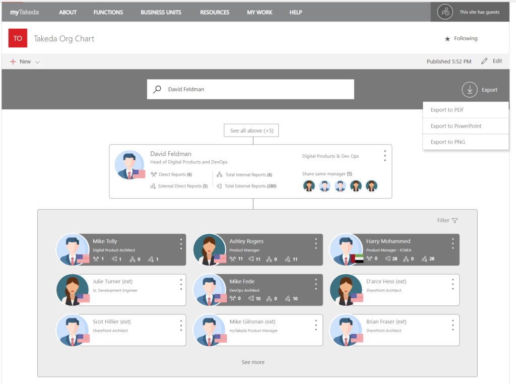Expand the New dropdown chevron
The width and height of the screenshot is (516, 384).
37,62
